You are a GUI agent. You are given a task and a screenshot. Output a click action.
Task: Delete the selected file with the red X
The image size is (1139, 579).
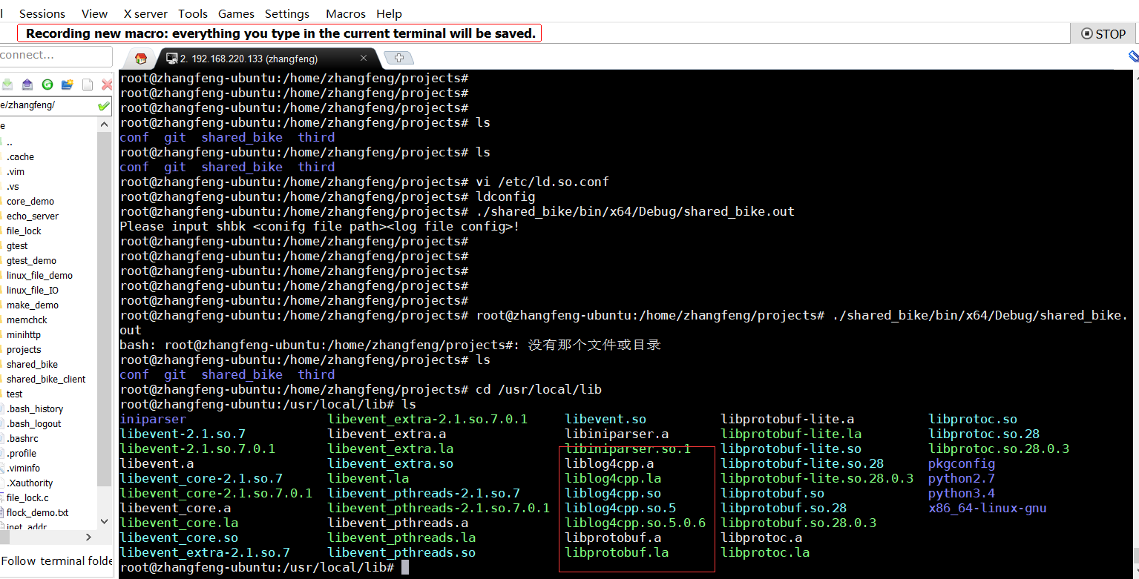click(106, 84)
